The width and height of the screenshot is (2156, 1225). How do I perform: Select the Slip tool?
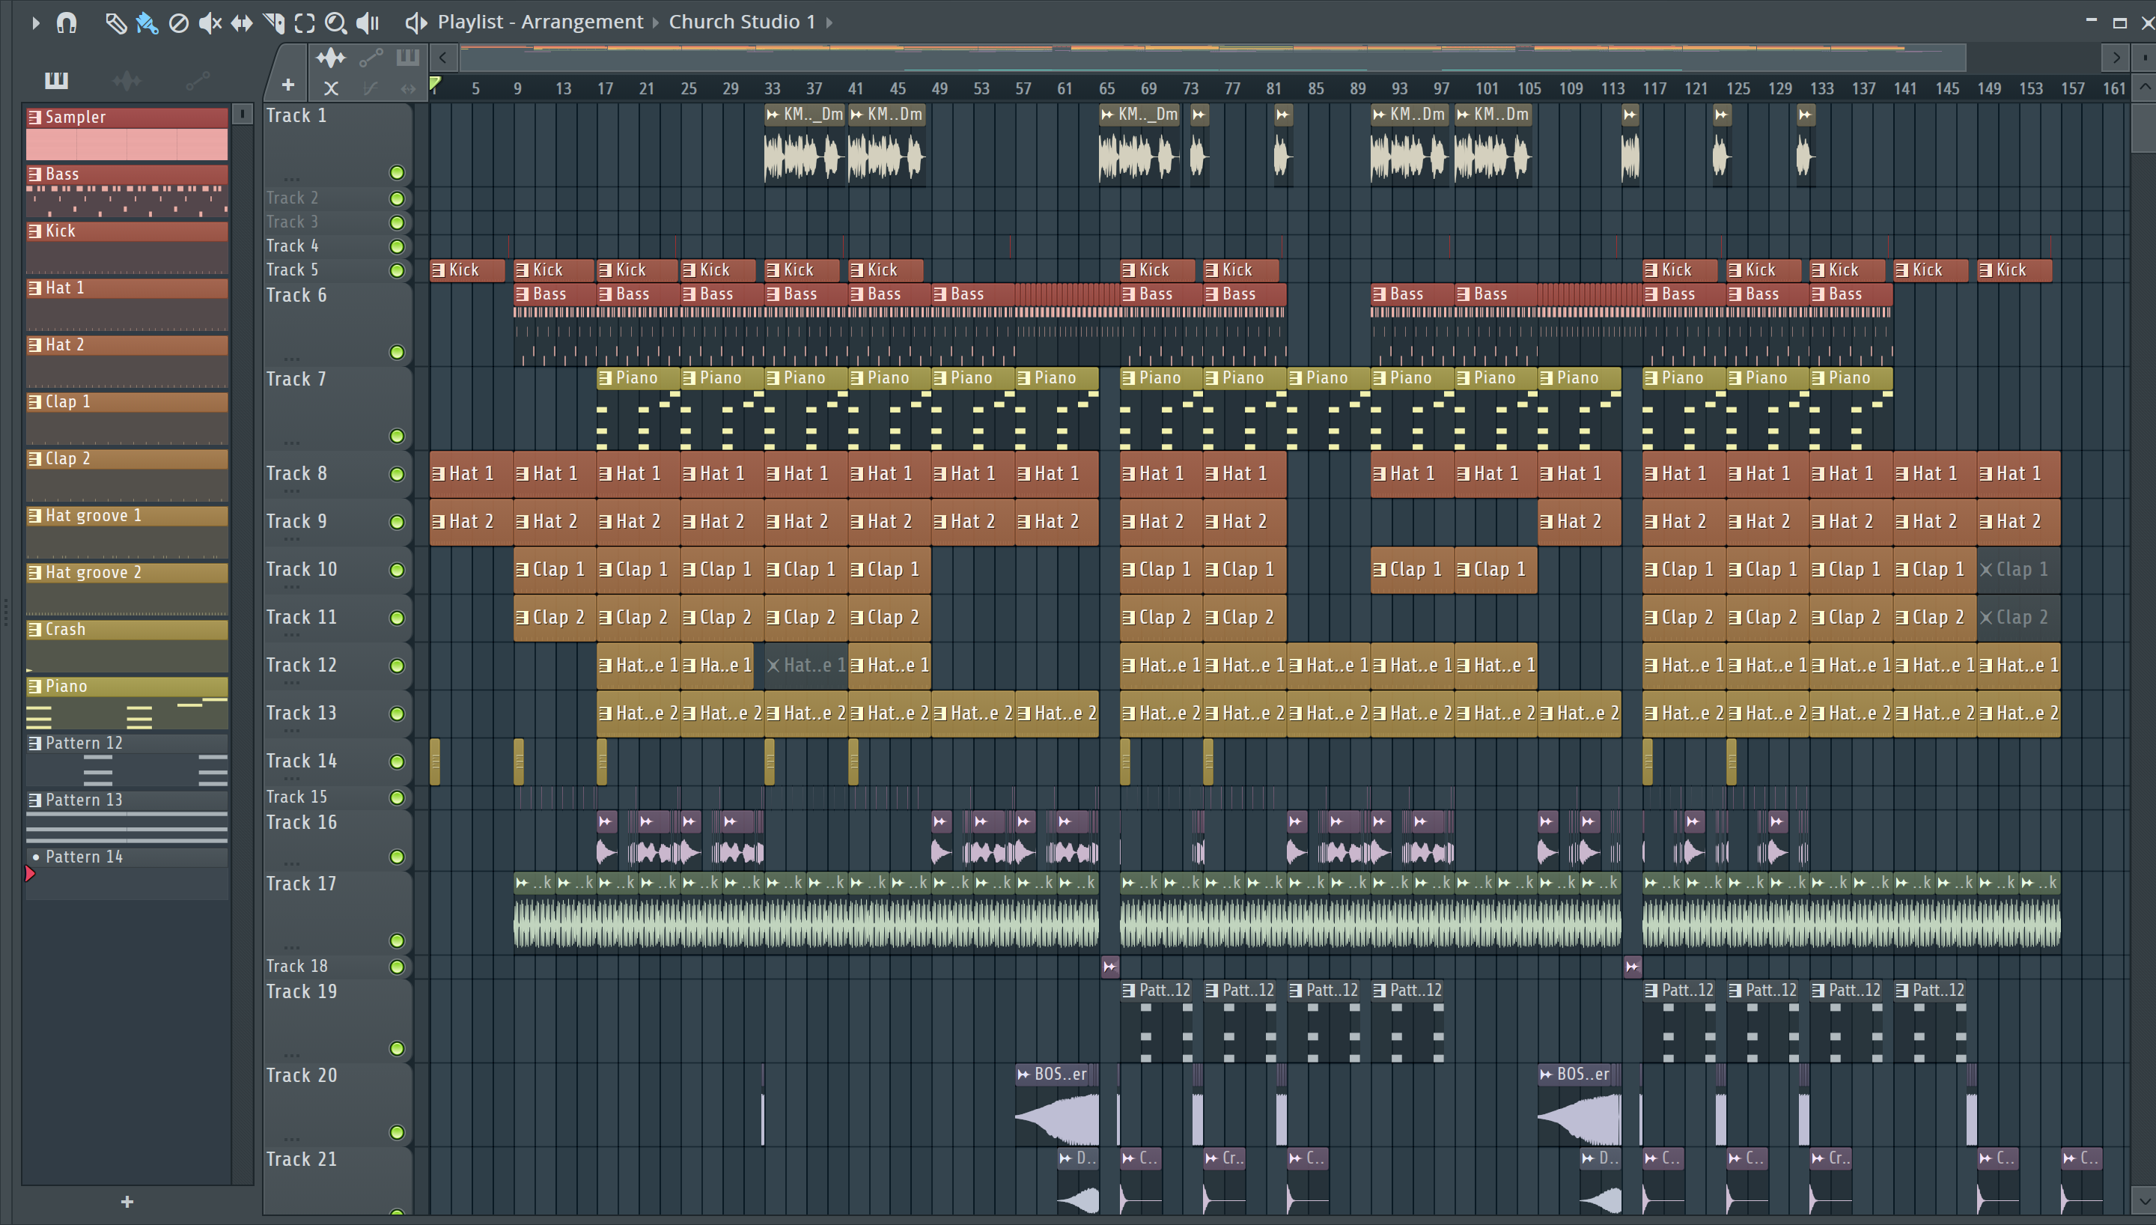coord(242,22)
